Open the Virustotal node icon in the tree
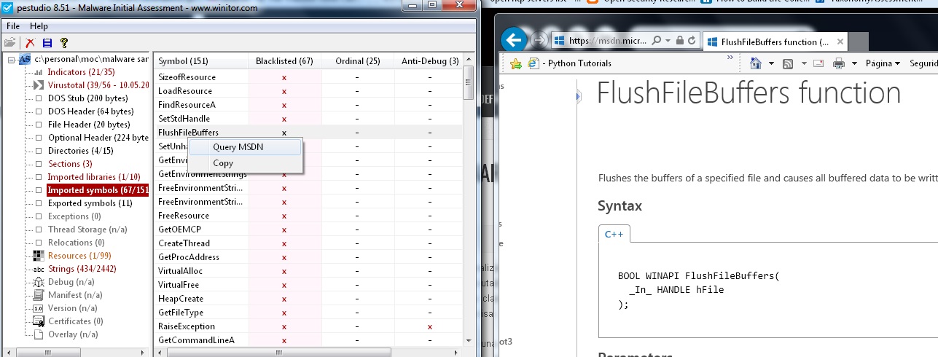Screen dimensions: 938x357 (x=39, y=85)
